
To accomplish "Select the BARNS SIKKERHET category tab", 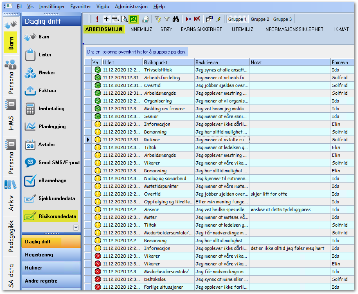I will 201,29.
